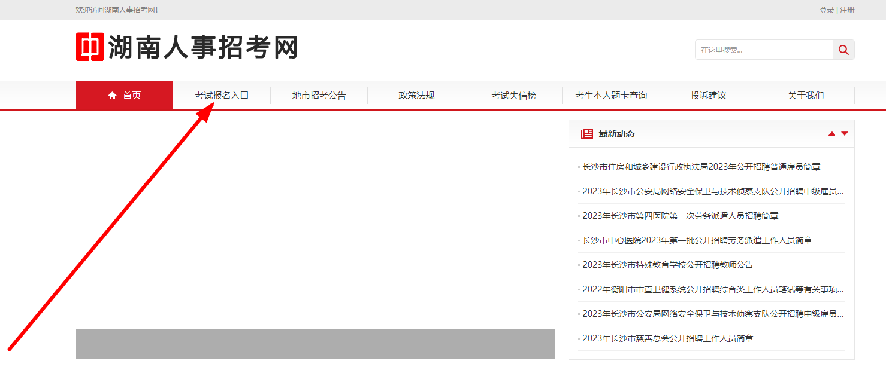Screen dimensions: 886x367
Task: Open 长沙市慈善总会 staff recruitment notice
Action: (667, 338)
